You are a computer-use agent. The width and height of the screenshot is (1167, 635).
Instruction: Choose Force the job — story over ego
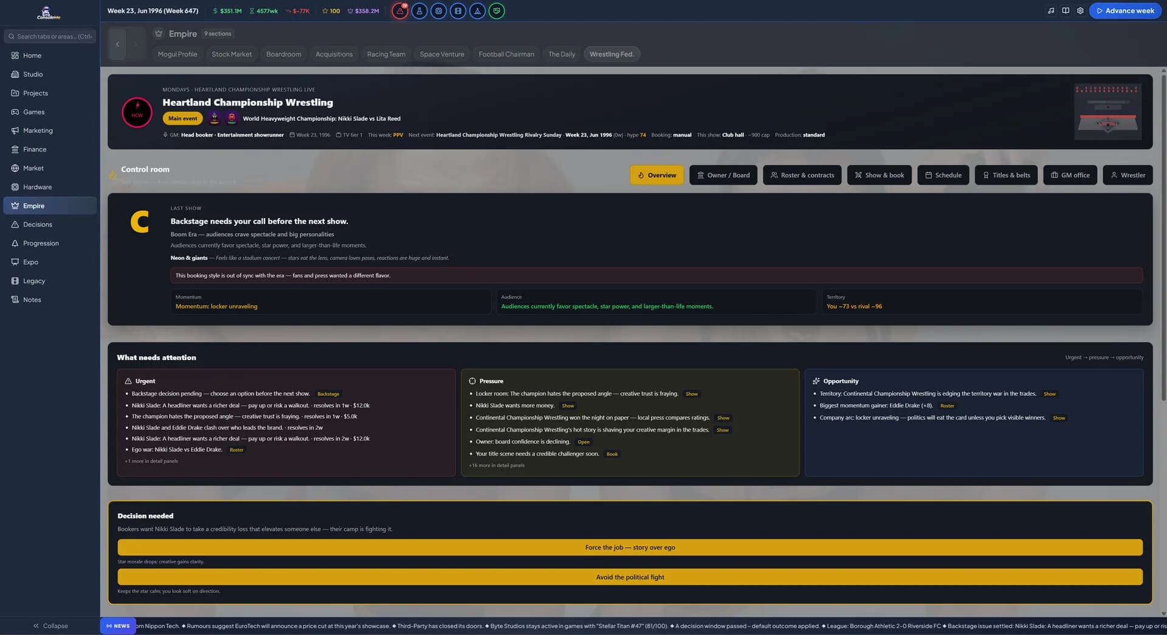630,548
